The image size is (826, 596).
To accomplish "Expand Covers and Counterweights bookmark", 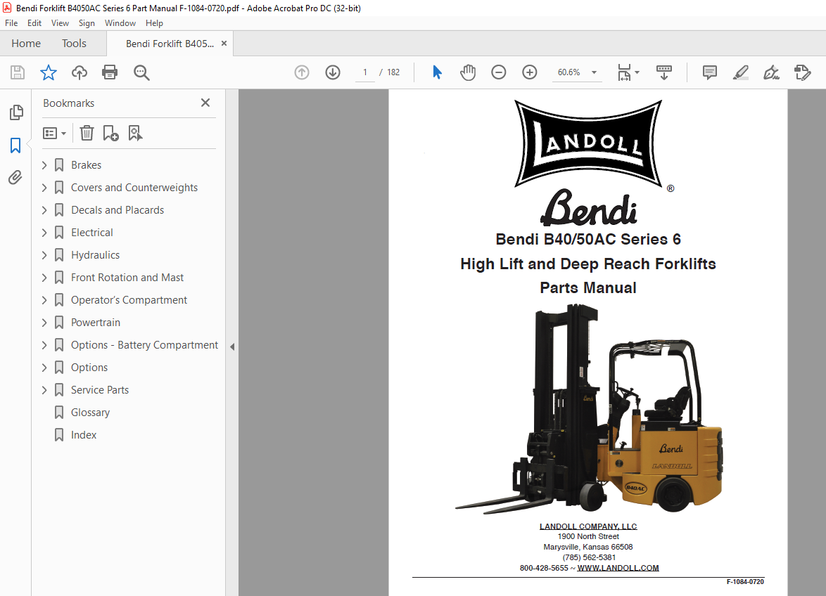I will coord(44,188).
